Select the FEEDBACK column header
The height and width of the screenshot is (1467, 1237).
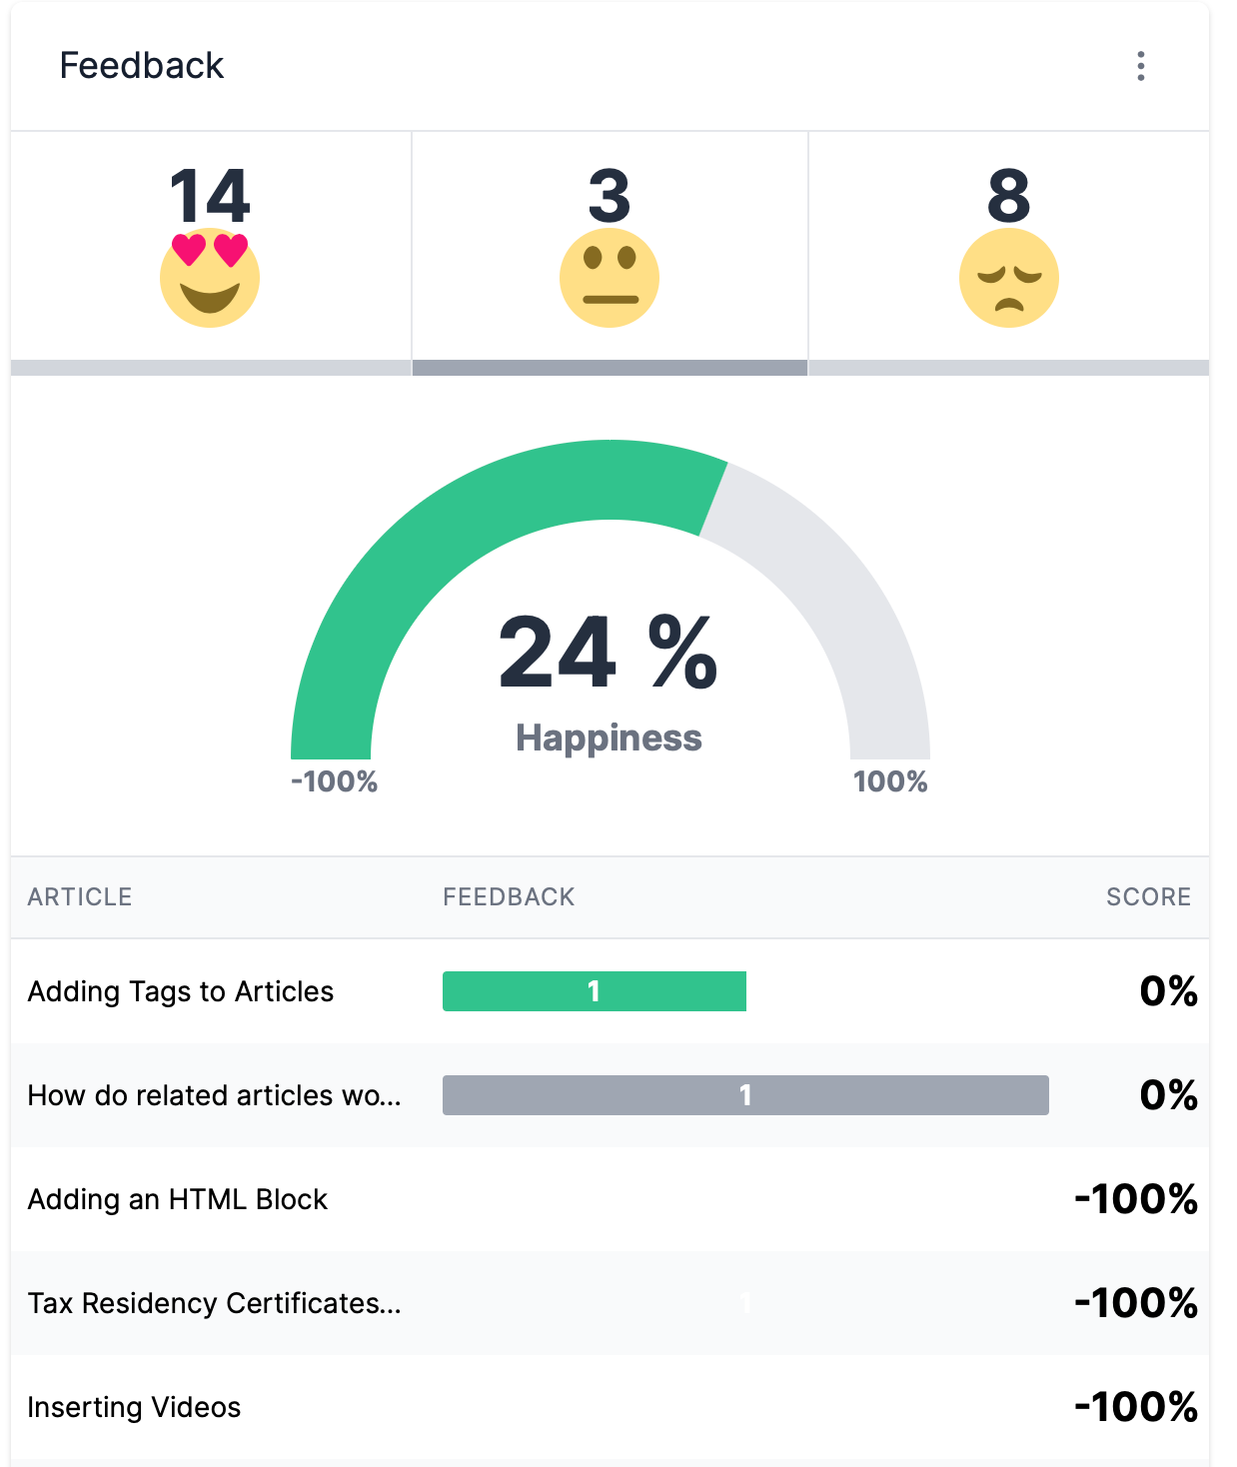[x=509, y=896]
